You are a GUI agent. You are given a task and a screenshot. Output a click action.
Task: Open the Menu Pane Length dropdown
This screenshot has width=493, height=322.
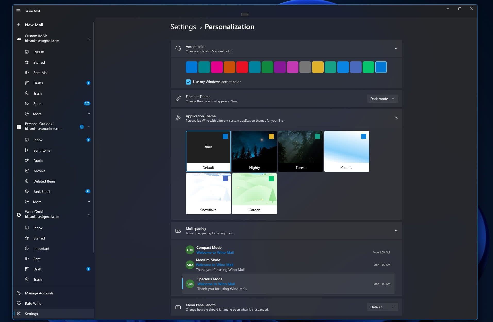pyautogui.click(x=382, y=307)
